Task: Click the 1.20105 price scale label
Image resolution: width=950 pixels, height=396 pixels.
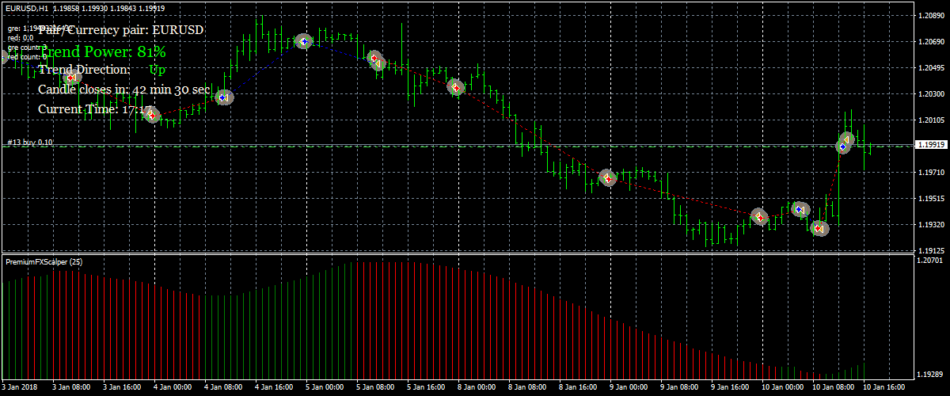Action: [930, 120]
